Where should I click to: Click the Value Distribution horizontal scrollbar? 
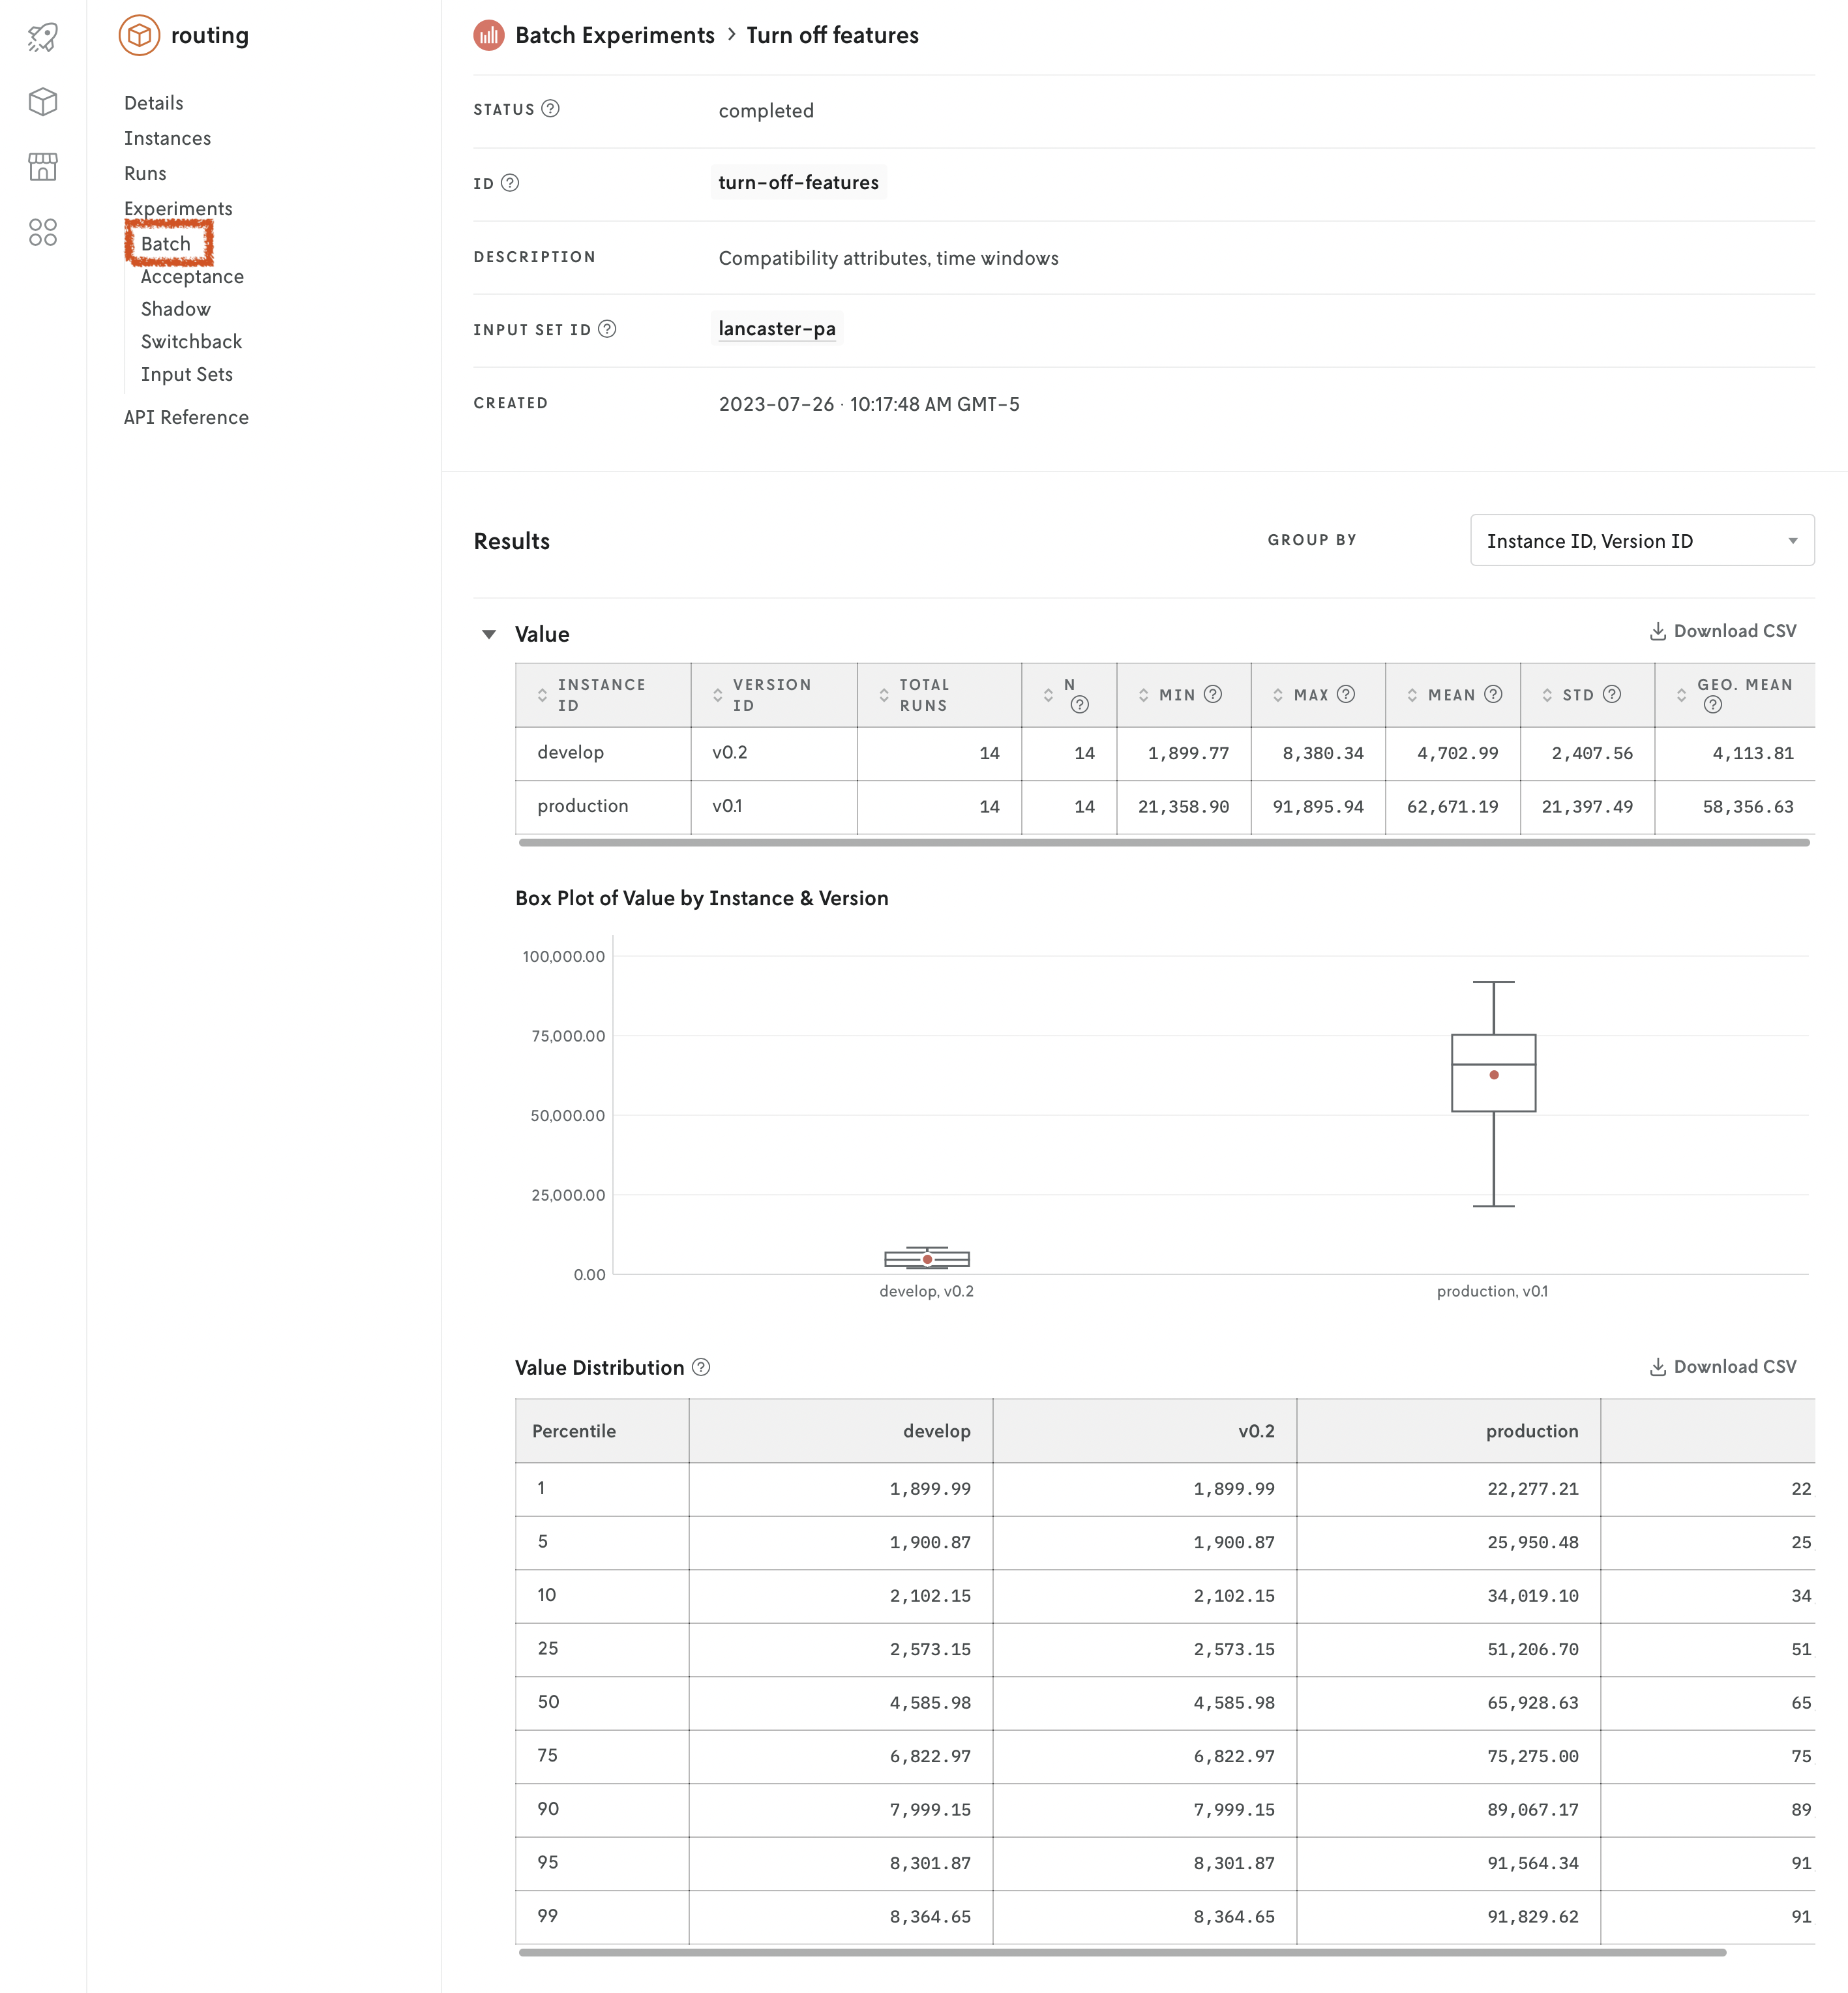1122,1952
